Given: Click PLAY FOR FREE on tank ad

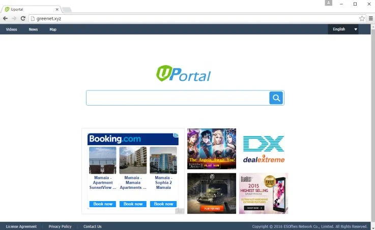Looking at the screenshot, I should (x=212, y=209).
